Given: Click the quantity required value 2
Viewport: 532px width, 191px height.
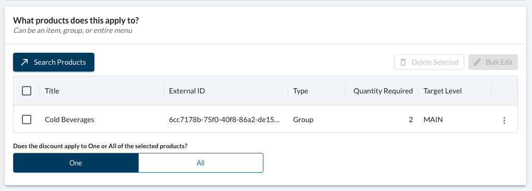Looking at the screenshot, I should [x=410, y=120].
